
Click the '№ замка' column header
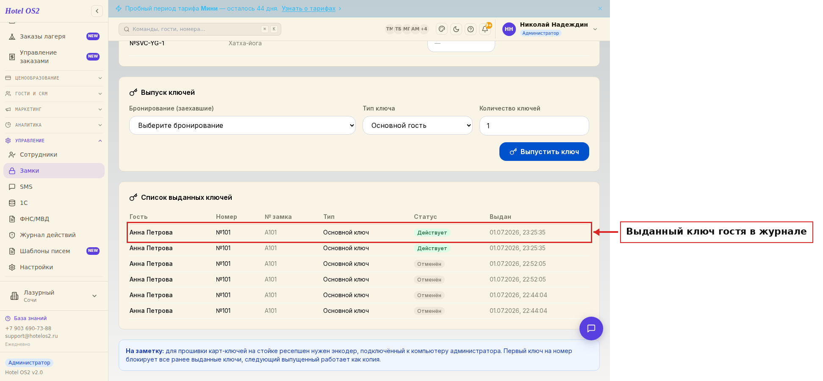coord(278,217)
